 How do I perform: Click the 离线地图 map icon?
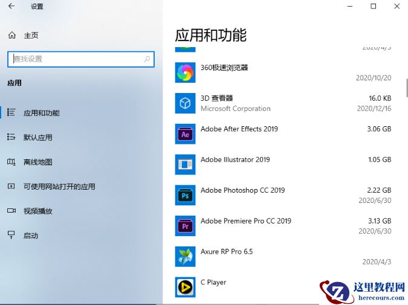coord(11,162)
